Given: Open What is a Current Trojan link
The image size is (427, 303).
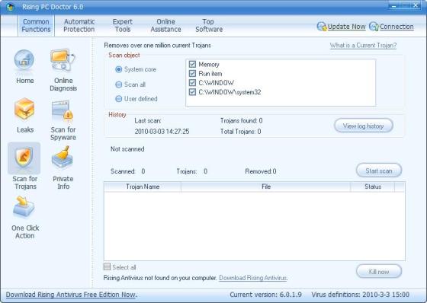Looking at the screenshot, I should point(363,46).
